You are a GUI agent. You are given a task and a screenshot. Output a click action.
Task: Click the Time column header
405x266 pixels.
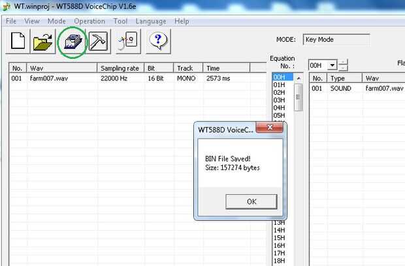[x=226, y=68]
